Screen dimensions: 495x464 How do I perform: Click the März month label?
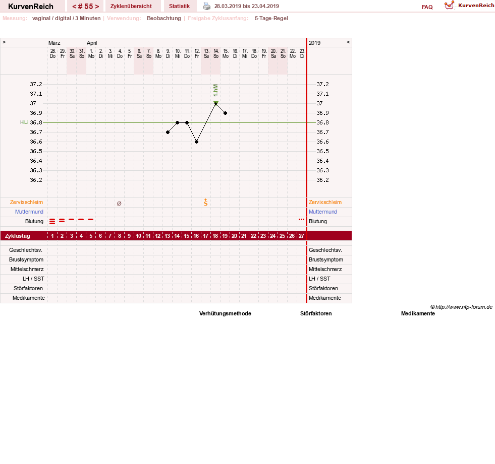click(x=54, y=43)
